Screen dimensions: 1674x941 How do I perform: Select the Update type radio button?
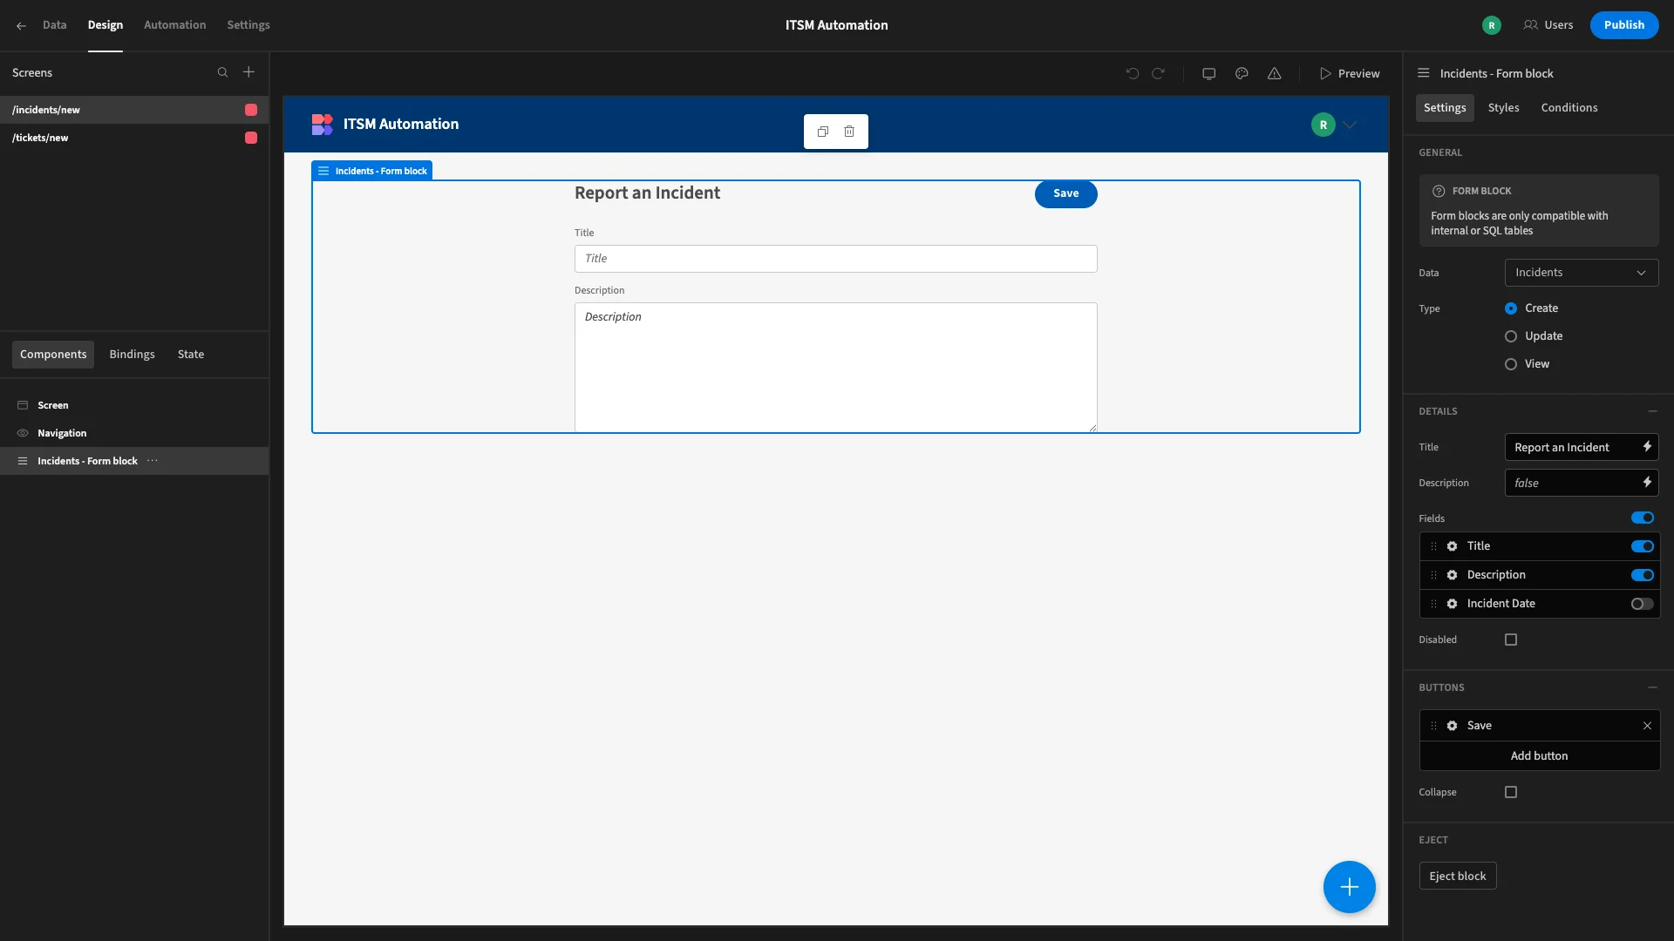point(1511,336)
